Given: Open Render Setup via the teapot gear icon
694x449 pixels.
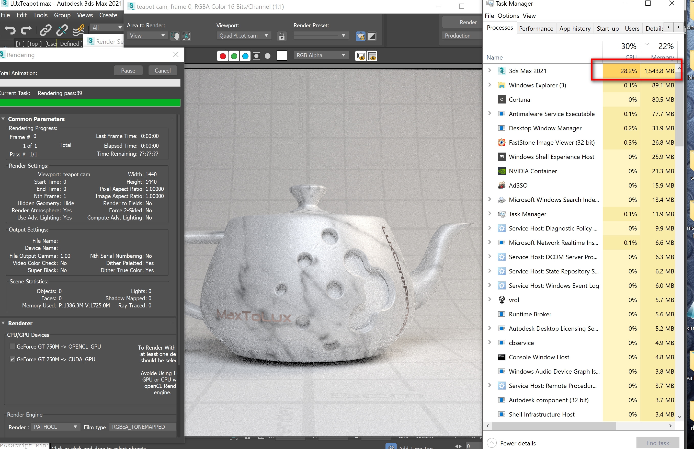Looking at the screenshot, I should (x=360, y=36).
